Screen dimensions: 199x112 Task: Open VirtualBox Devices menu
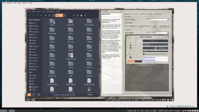coord(25,3)
